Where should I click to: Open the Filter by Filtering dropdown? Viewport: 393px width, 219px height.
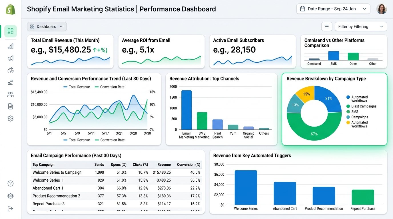pos(361,27)
